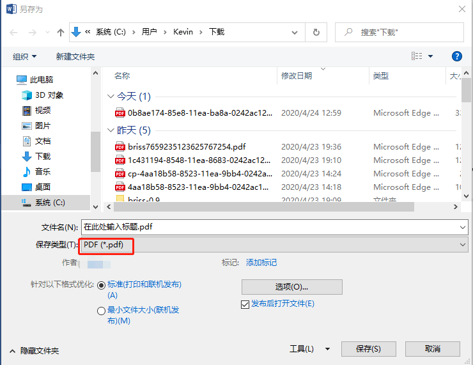Click the 添加标记 link
Screen dimensions: 473x365
click(x=261, y=263)
